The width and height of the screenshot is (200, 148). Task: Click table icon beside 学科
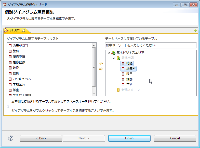click(123, 85)
